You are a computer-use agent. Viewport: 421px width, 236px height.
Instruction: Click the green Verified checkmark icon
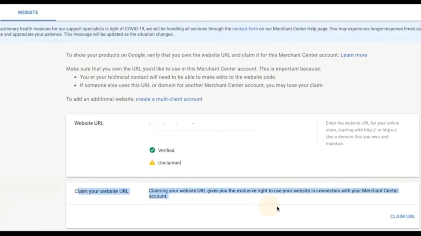click(152, 150)
